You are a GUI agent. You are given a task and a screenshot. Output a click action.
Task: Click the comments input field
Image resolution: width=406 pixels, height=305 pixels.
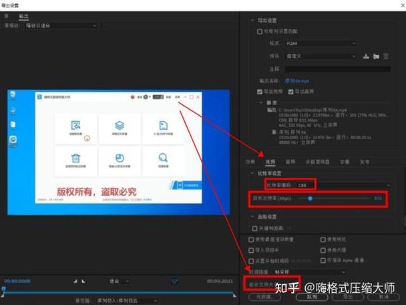(x=338, y=69)
